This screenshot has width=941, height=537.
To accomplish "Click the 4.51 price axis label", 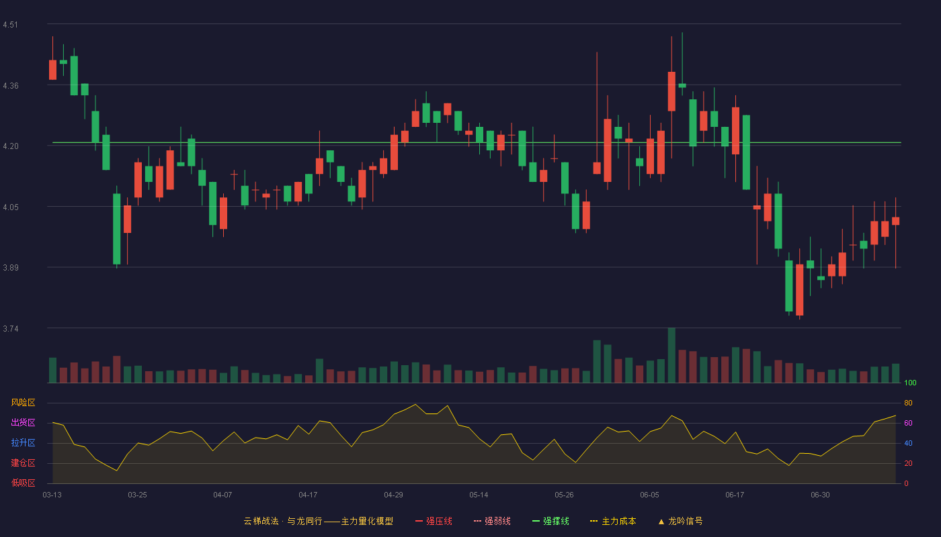I will 10,25.
